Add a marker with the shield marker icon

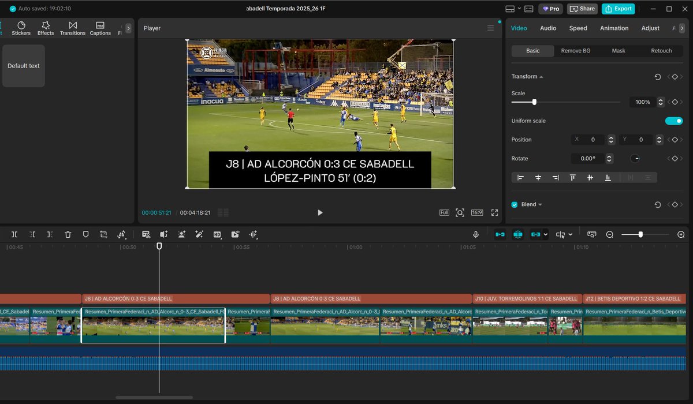tap(85, 234)
